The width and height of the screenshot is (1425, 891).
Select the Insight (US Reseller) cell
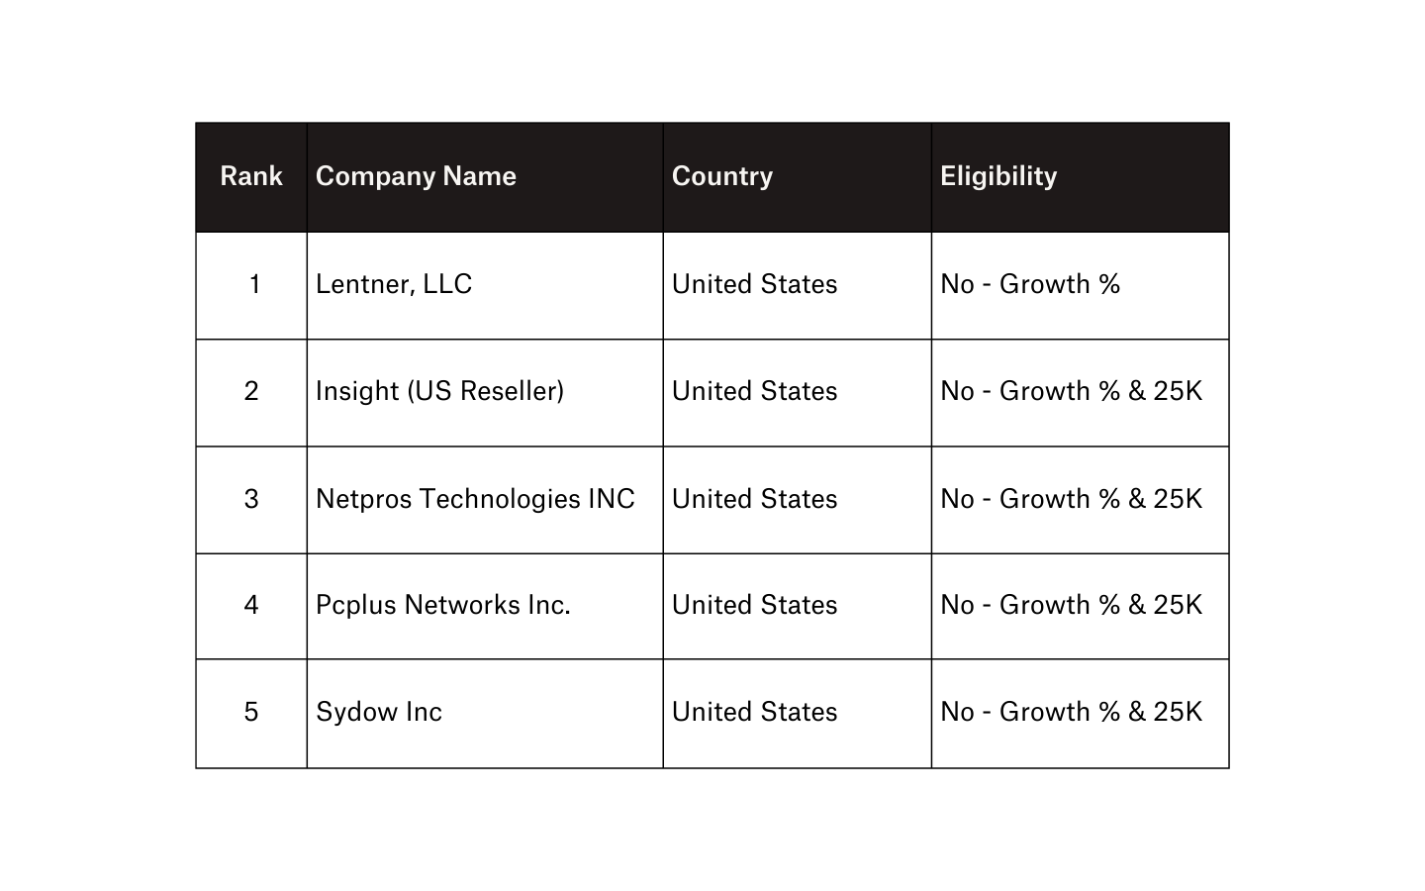tap(439, 391)
